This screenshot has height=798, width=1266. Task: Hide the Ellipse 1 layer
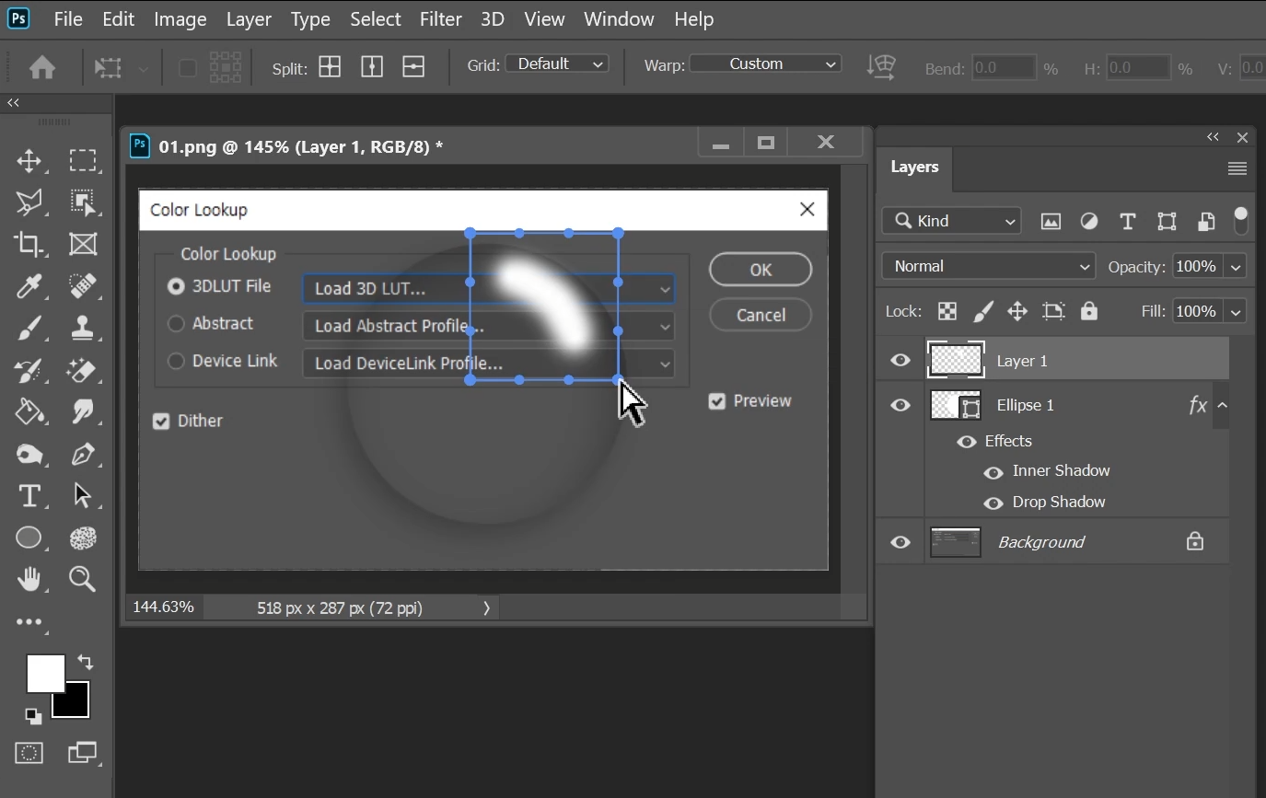coord(900,405)
